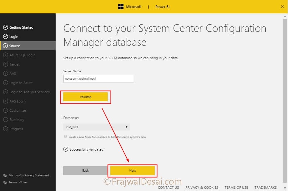Click the Next button

tap(132, 171)
